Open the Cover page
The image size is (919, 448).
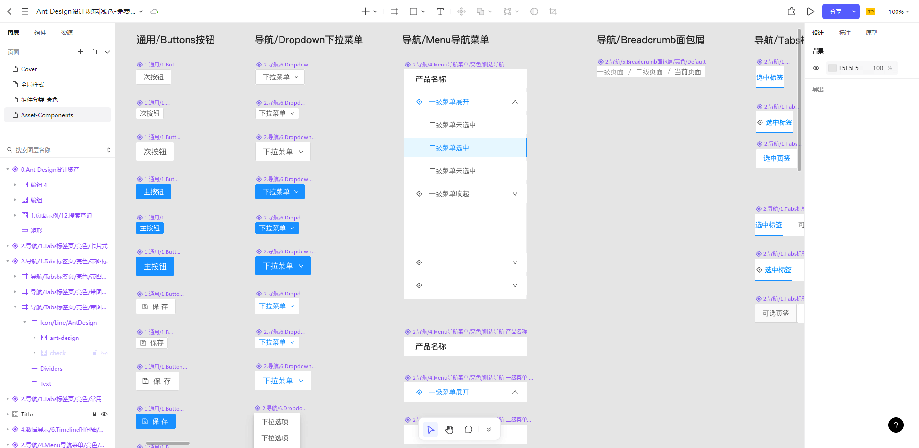(57, 69)
